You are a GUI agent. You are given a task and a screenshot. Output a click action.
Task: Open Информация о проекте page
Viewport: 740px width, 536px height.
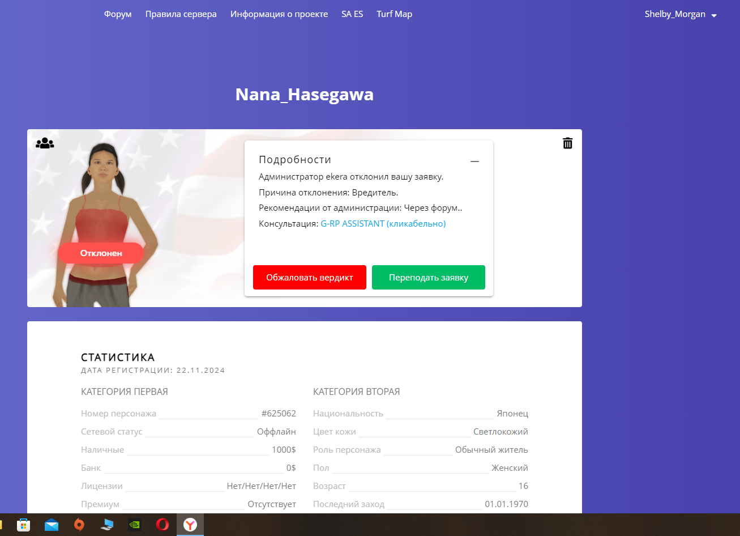pyautogui.click(x=279, y=14)
